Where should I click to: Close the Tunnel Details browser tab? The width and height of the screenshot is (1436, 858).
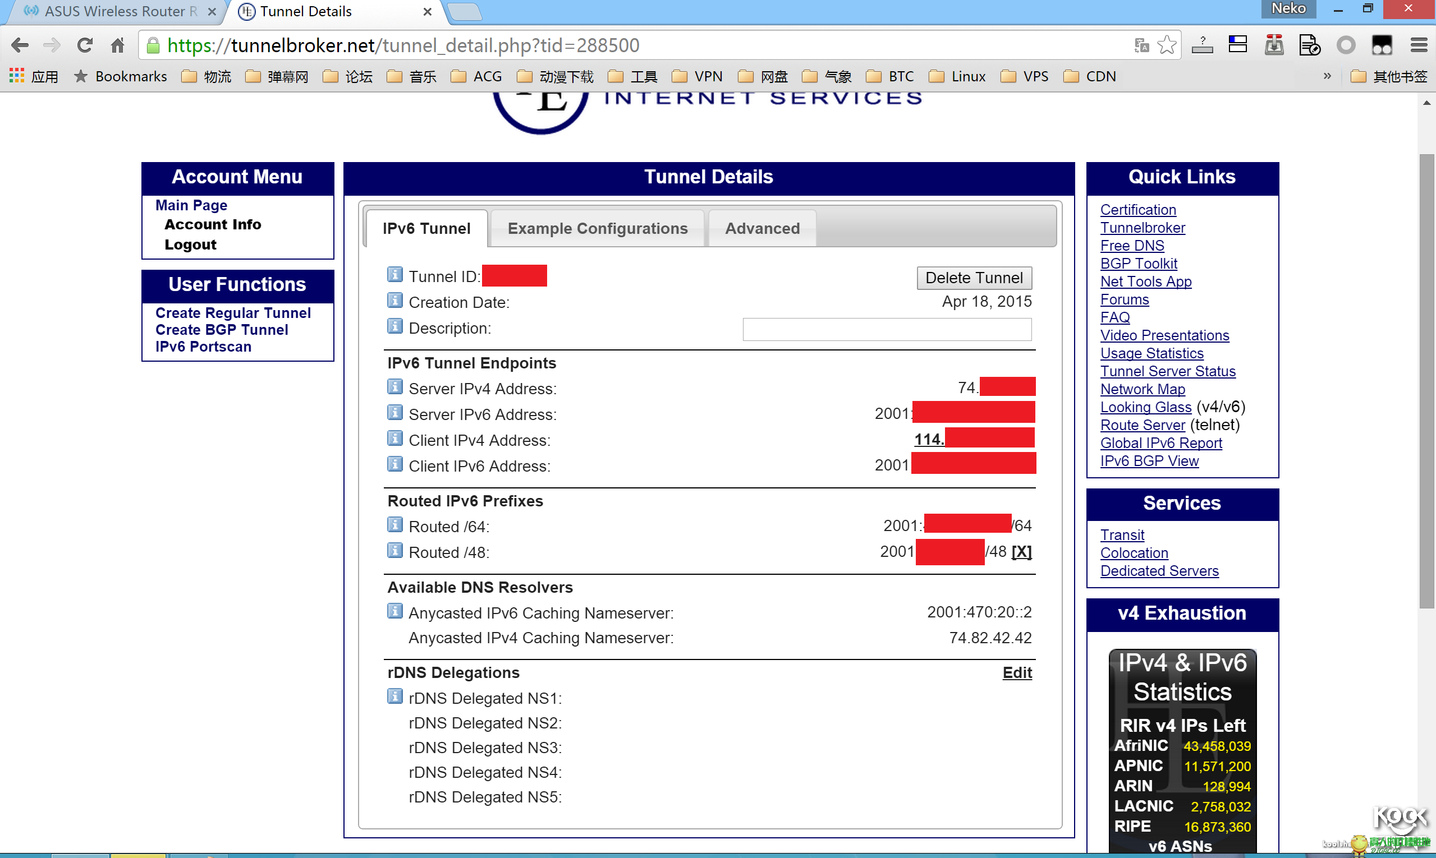(x=428, y=12)
